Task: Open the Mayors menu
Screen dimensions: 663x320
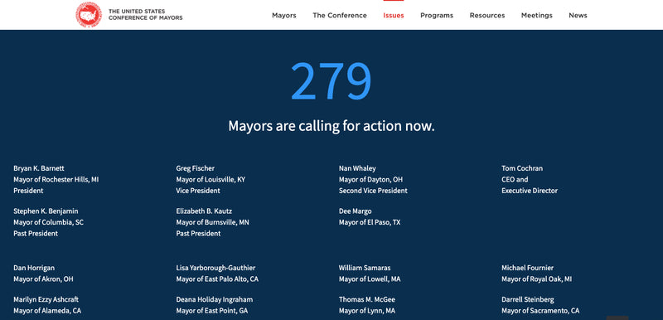Action: pyautogui.click(x=284, y=15)
